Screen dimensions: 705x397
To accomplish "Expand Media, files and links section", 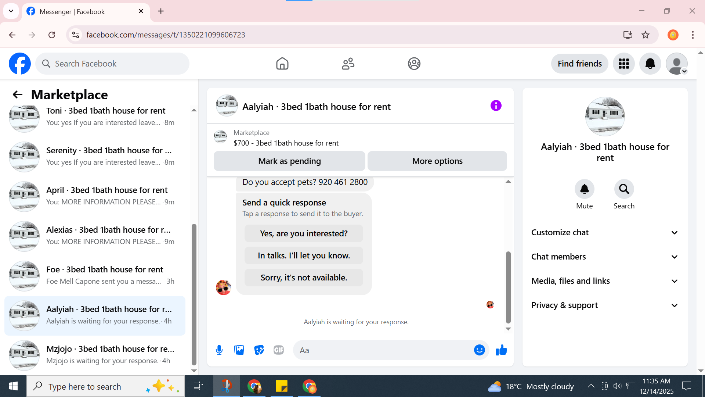I will (605, 281).
